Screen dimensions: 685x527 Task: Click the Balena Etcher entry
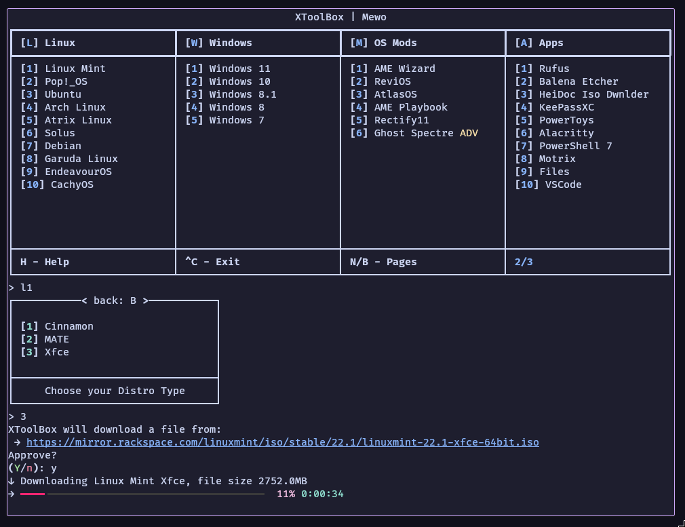pos(566,81)
